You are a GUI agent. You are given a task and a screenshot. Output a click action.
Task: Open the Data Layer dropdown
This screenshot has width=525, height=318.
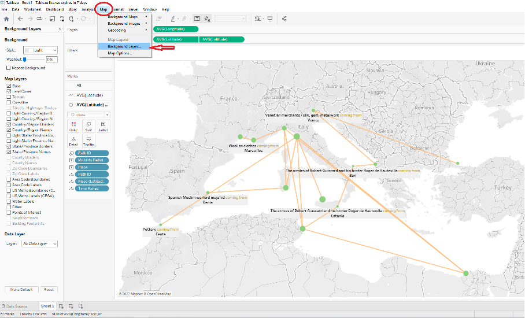[39, 243]
